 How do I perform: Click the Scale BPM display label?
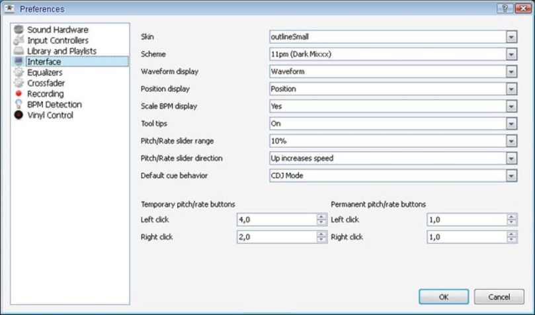[169, 107]
